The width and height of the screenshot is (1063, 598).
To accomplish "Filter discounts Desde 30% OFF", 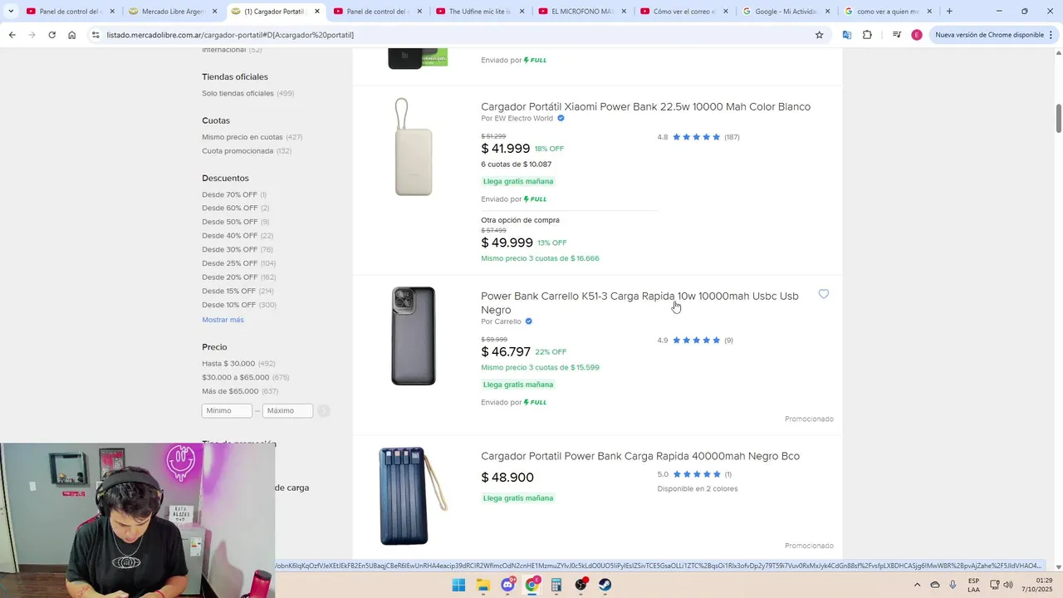I will point(229,249).
